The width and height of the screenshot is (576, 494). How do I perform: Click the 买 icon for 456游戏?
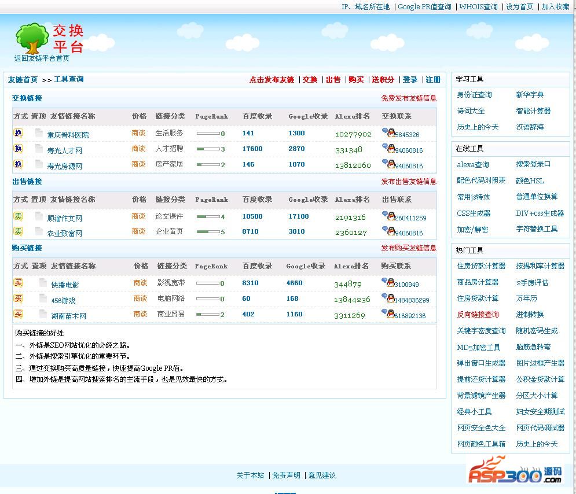coord(18,298)
